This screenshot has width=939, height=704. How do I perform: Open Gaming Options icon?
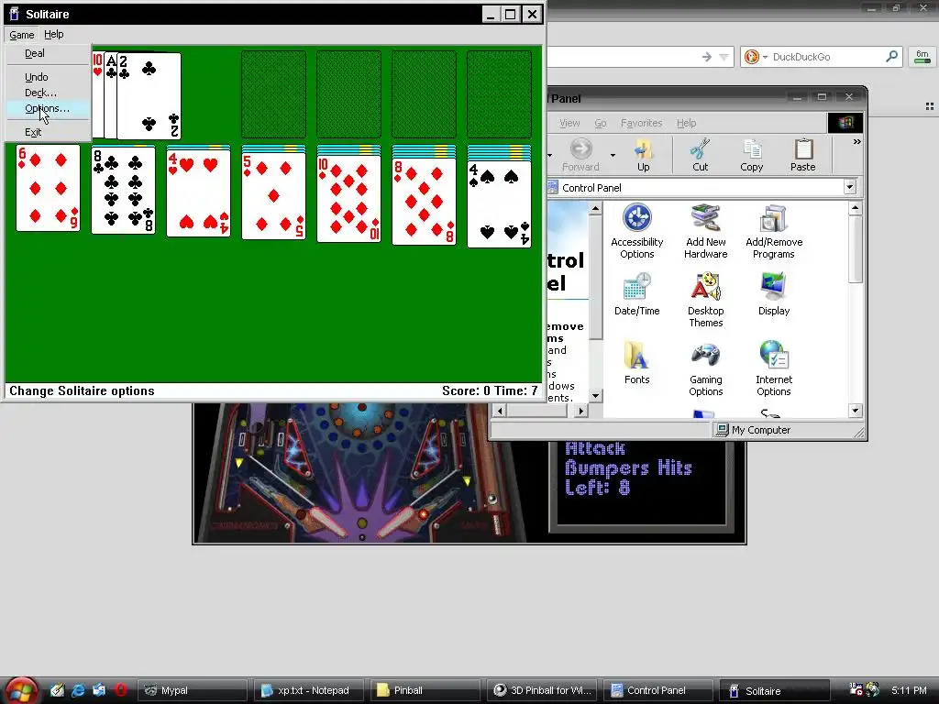tap(705, 368)
